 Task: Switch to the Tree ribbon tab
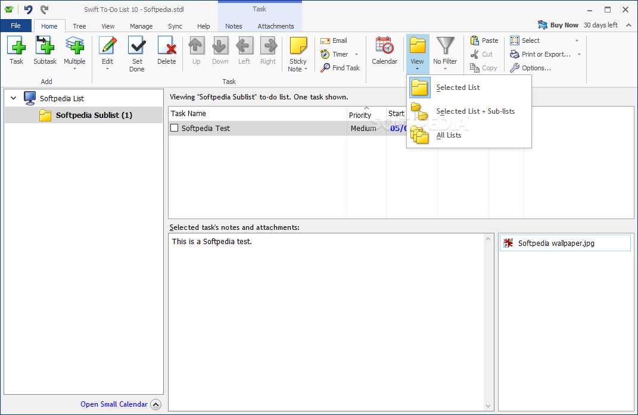pos(79,26)
